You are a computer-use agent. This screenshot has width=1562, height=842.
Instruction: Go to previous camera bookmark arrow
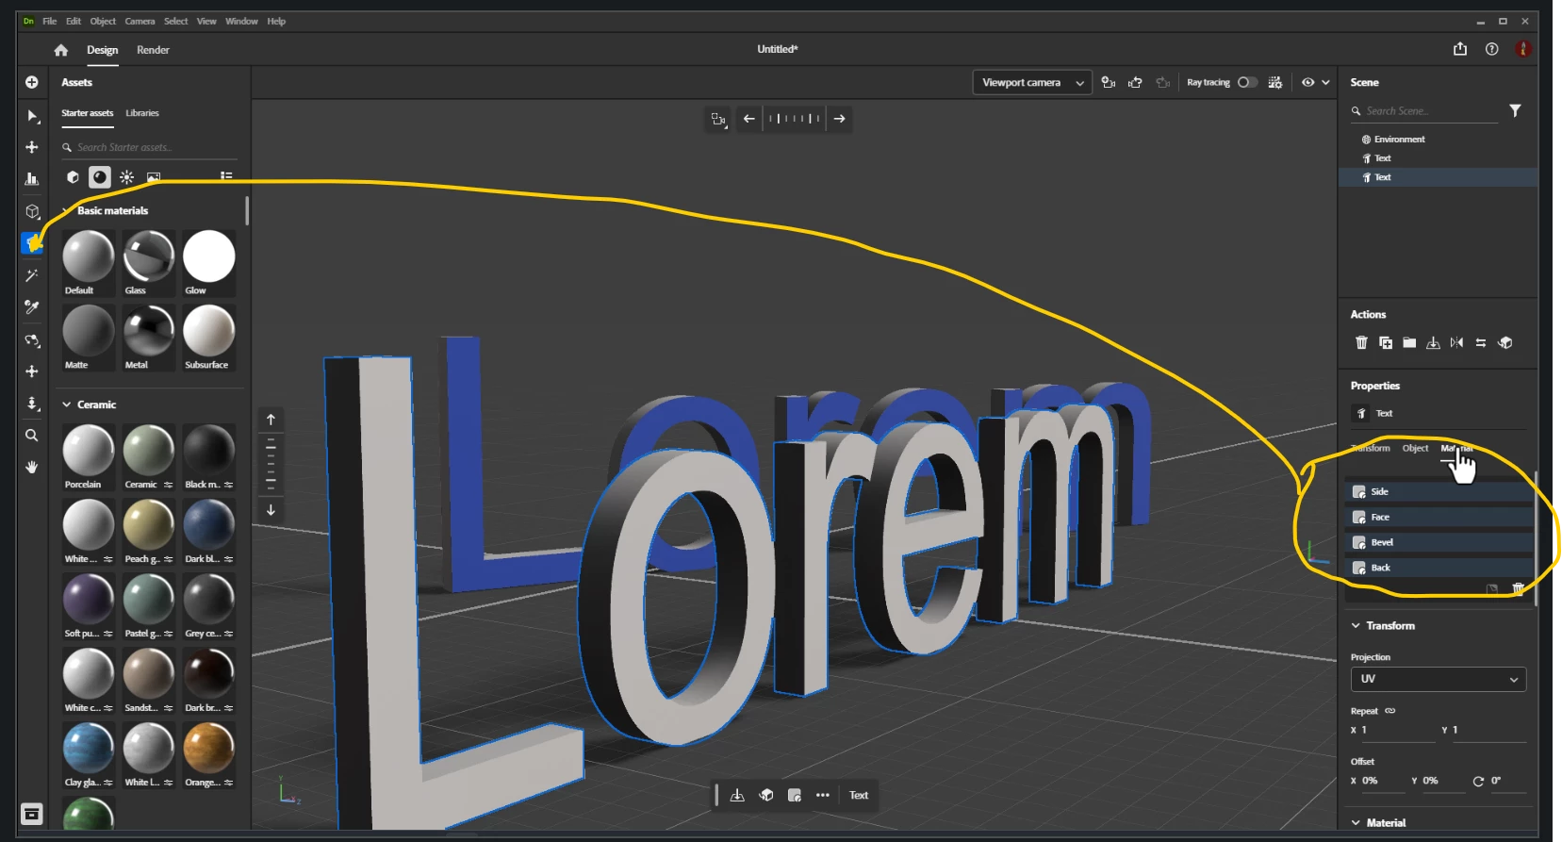[x=749, y=119]
